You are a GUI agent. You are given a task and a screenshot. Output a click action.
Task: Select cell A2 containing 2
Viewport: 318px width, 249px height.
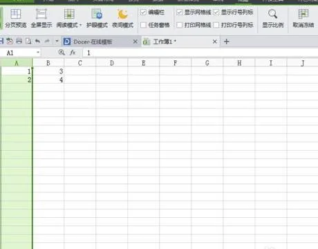(17, 80)
